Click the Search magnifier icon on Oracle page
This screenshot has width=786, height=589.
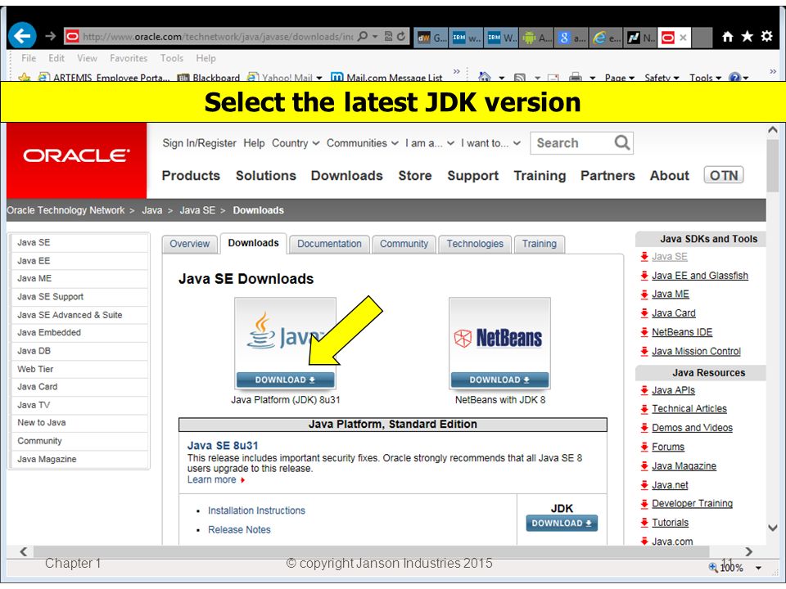622,142
